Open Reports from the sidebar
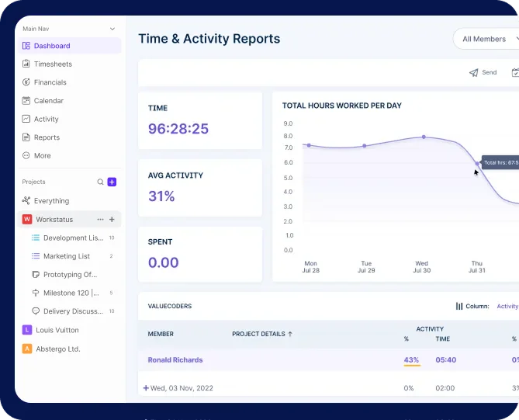This screenshot has height=420, width=519. tap(46, 137)
